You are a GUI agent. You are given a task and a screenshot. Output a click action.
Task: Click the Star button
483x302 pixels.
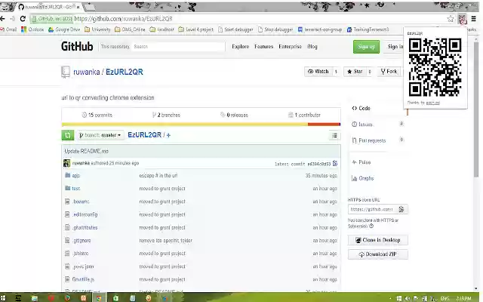pyautogui.click(x=355, y=72)
